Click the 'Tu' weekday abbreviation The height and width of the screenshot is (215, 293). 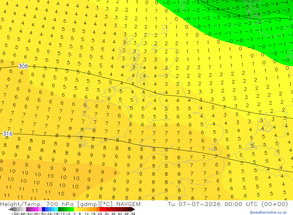pyautogui.click(x=171, y=204)
